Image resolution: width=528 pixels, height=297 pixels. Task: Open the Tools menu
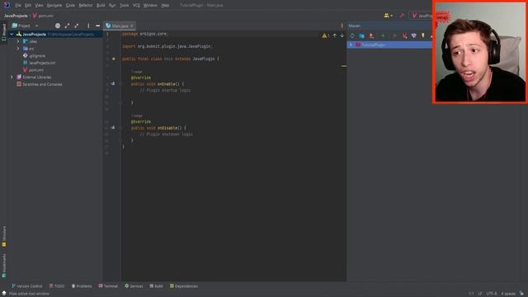coord(125,6)
